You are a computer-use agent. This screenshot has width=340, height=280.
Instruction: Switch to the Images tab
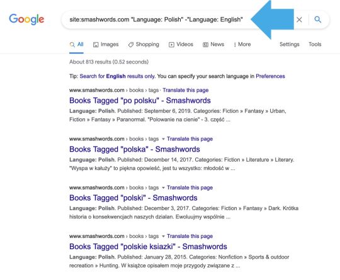tap(106, 45)
